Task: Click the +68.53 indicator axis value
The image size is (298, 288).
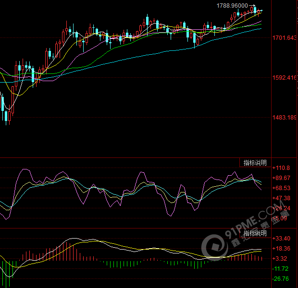Action: coord(281,188)
